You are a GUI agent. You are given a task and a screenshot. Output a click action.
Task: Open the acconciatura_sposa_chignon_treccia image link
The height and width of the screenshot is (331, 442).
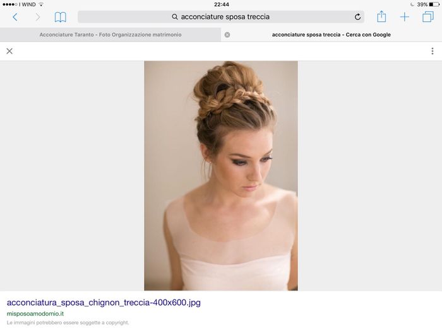point(104,303)
